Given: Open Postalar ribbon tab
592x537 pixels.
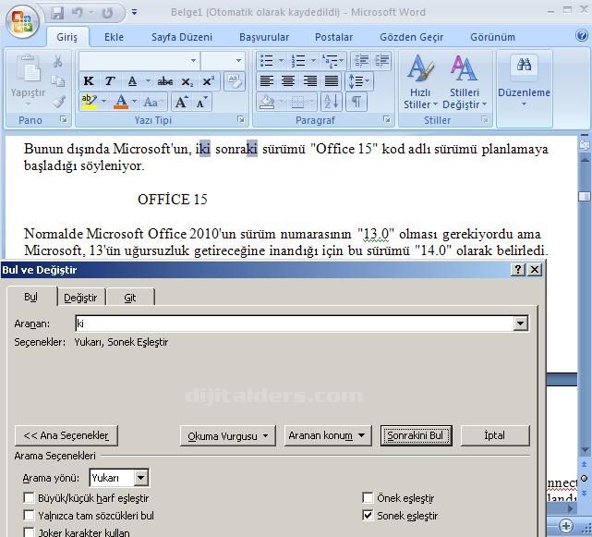Looking at the screenshot, I should tap(333, 37).
